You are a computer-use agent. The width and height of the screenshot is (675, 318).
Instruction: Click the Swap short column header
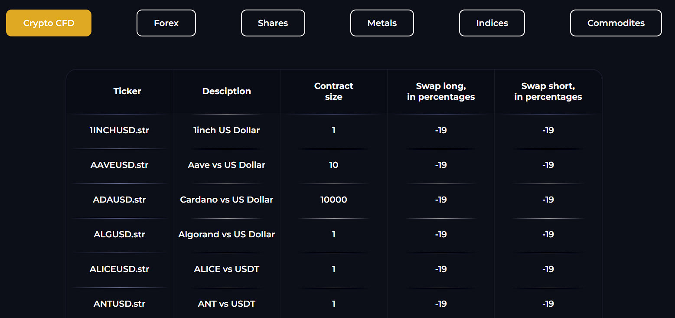pos(548,91)
